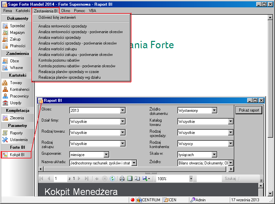Open Magazyn documents in sidebar
The width and height of the screenshot is (275, 204).
pos(14,32)
